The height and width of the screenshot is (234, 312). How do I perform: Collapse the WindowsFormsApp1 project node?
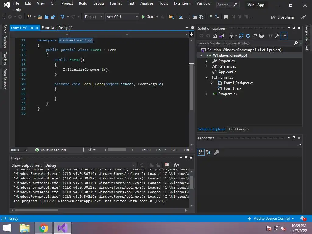click(x=201, y=55)
